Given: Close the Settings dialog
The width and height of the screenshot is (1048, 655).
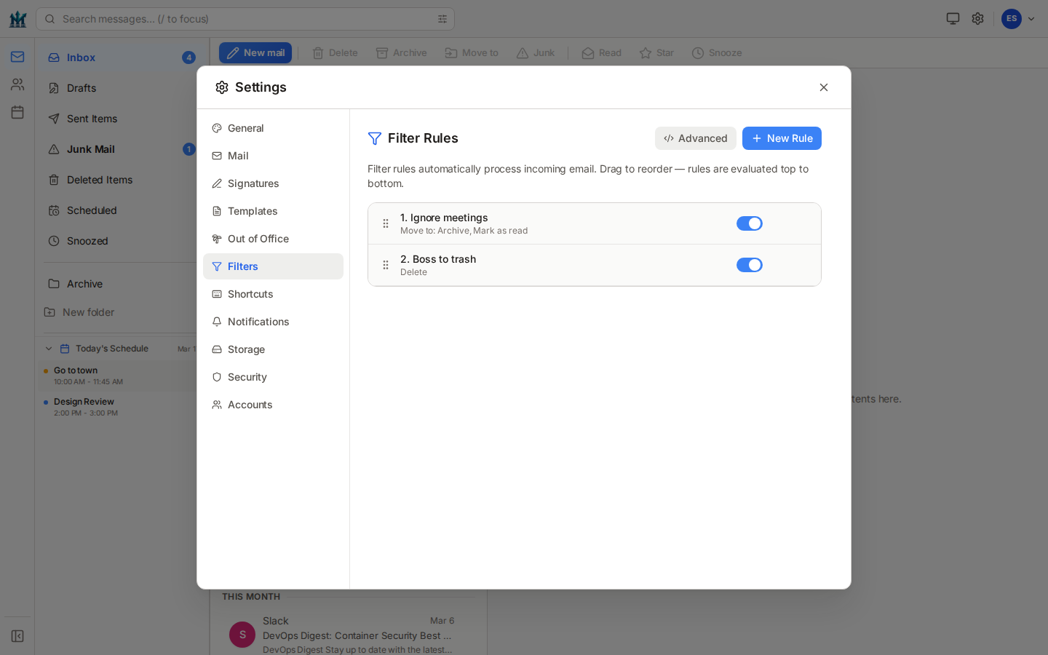Looking at the screenshot, I should (824, 87).
